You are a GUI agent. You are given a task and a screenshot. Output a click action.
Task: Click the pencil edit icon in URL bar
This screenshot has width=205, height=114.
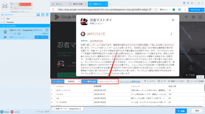tap(156, 10)
